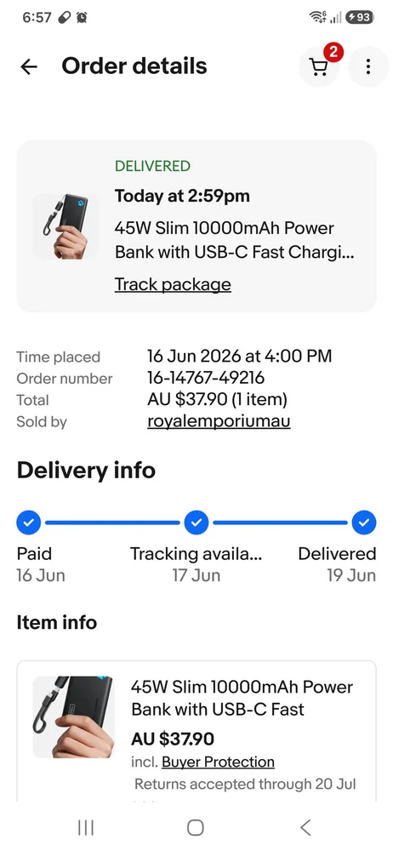
Task: Tap the Android recent apps button
Action: click(x=86, y=827)
